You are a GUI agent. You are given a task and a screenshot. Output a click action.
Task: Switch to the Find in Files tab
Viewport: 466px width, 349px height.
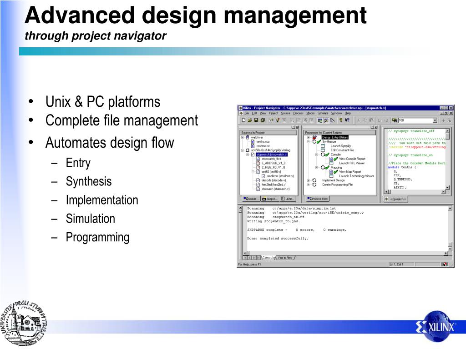click(285, 258)
